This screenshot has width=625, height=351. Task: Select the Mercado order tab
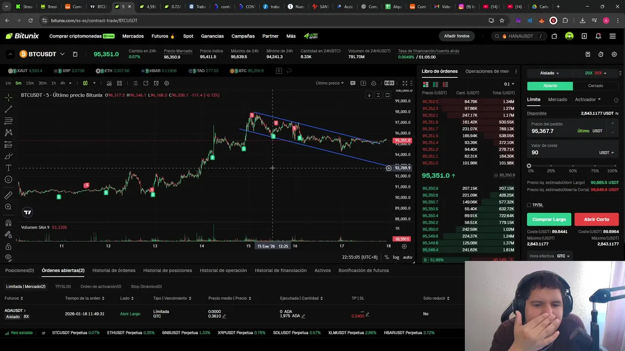tap(558, 99)
